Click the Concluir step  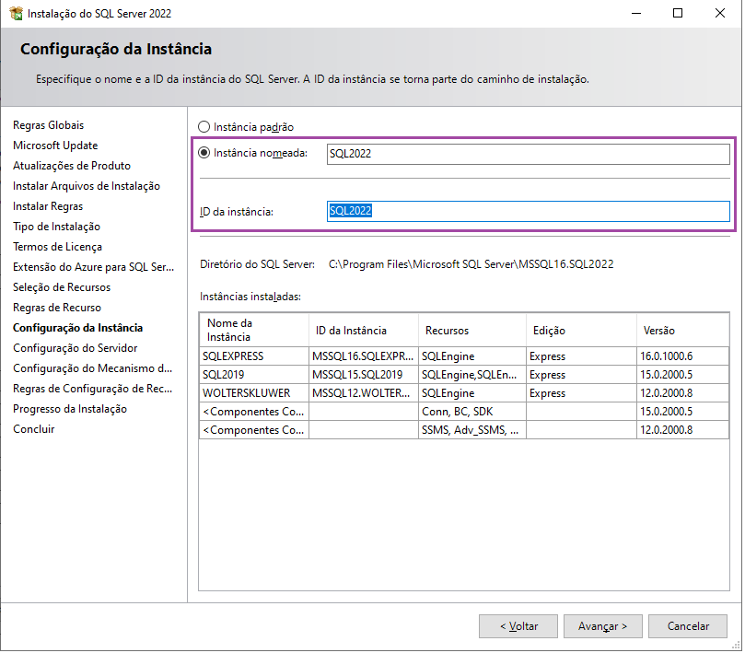pyautogui.click(x=33, y=429)
